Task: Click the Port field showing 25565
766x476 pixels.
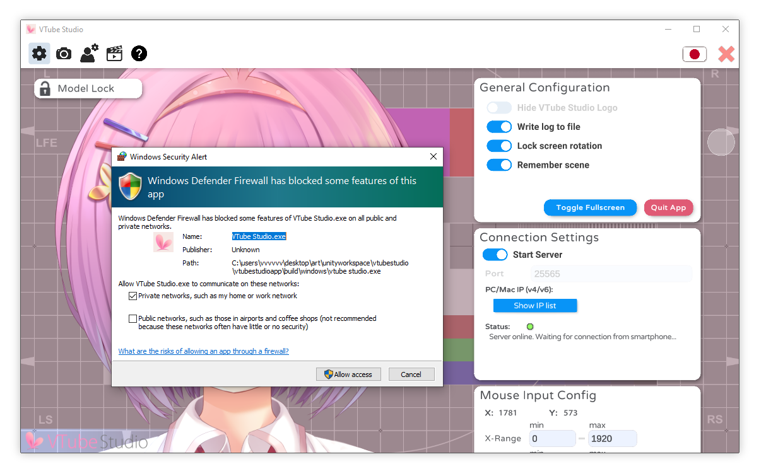Action: click(x=611, y=274)
